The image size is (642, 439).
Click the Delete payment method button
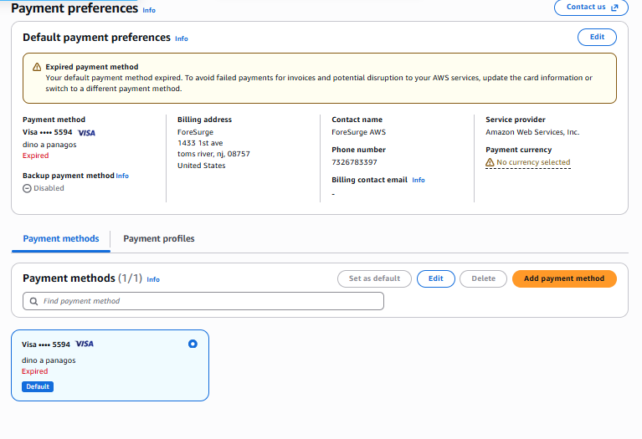(483, 278)
